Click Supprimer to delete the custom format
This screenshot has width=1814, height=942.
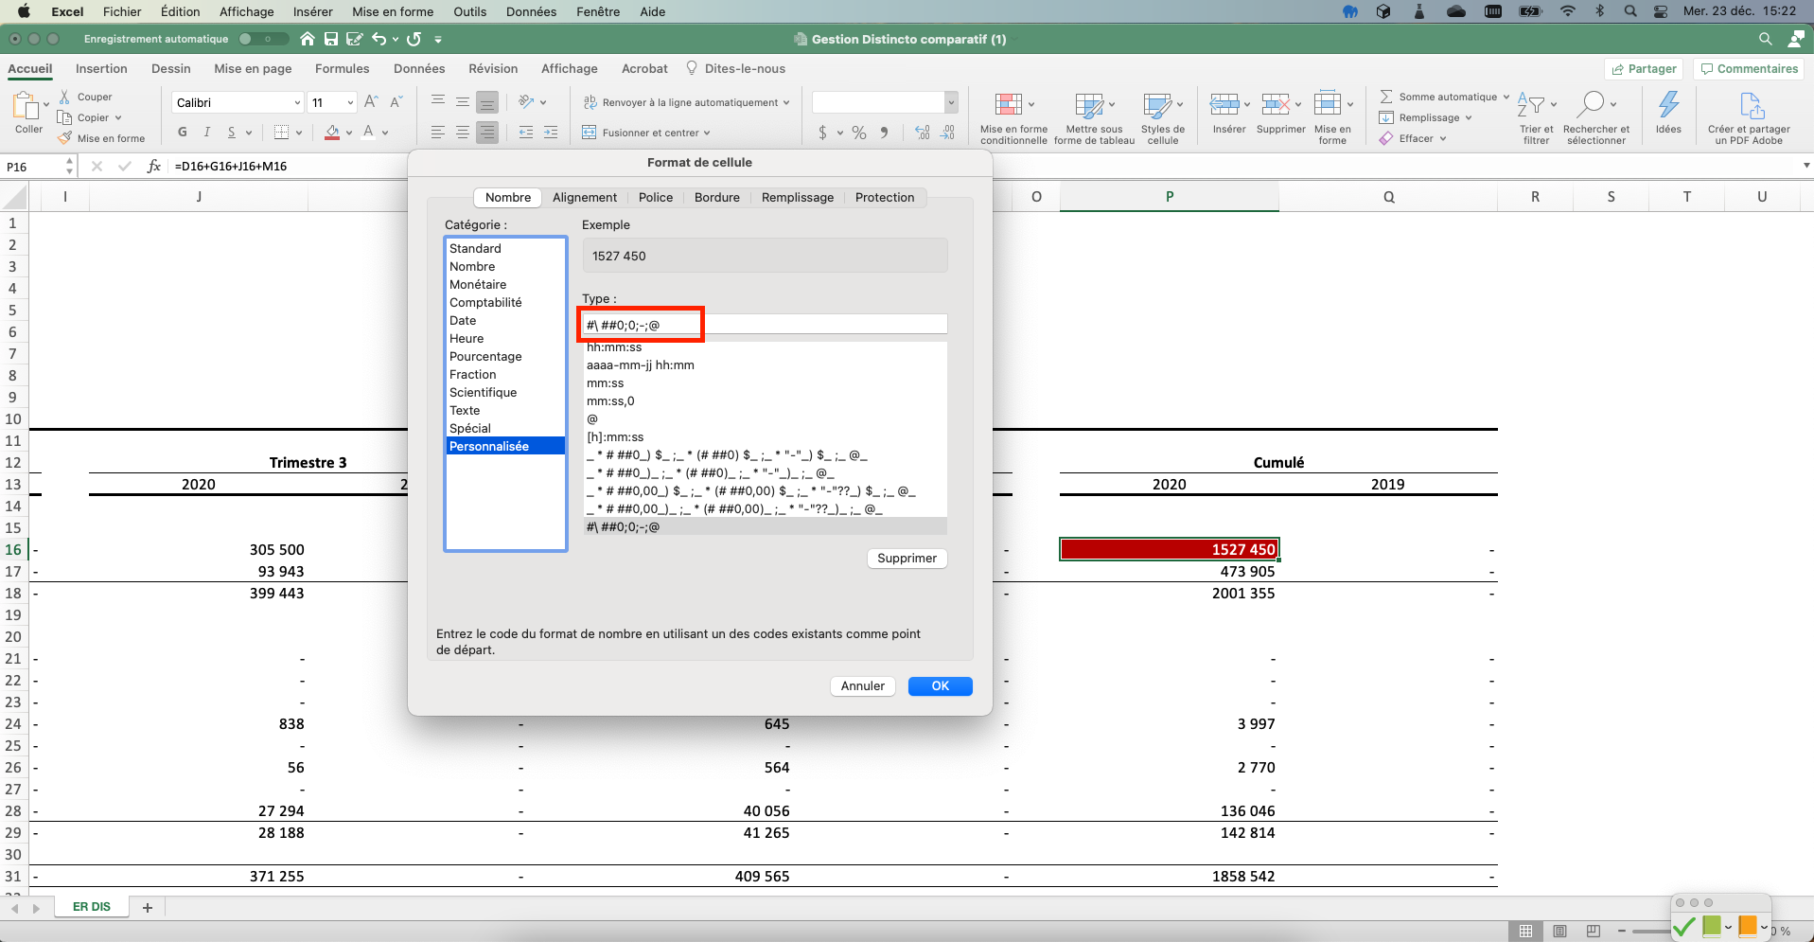click(906, 558)
